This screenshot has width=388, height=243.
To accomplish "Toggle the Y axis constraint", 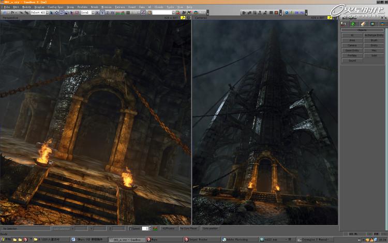I will point(102,12).
